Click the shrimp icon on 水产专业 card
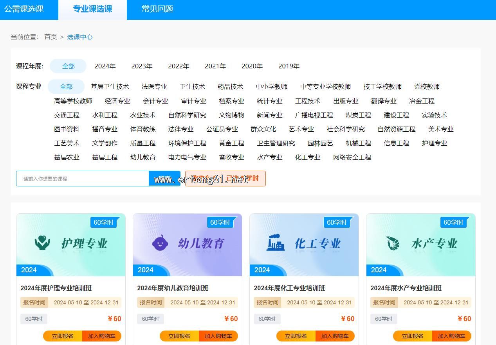 392,243
